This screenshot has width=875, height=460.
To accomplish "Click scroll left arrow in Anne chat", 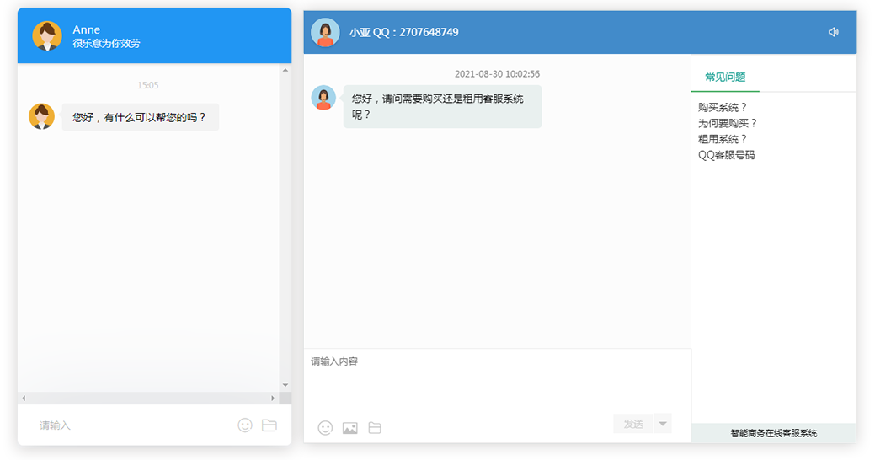I will [24, 398].
